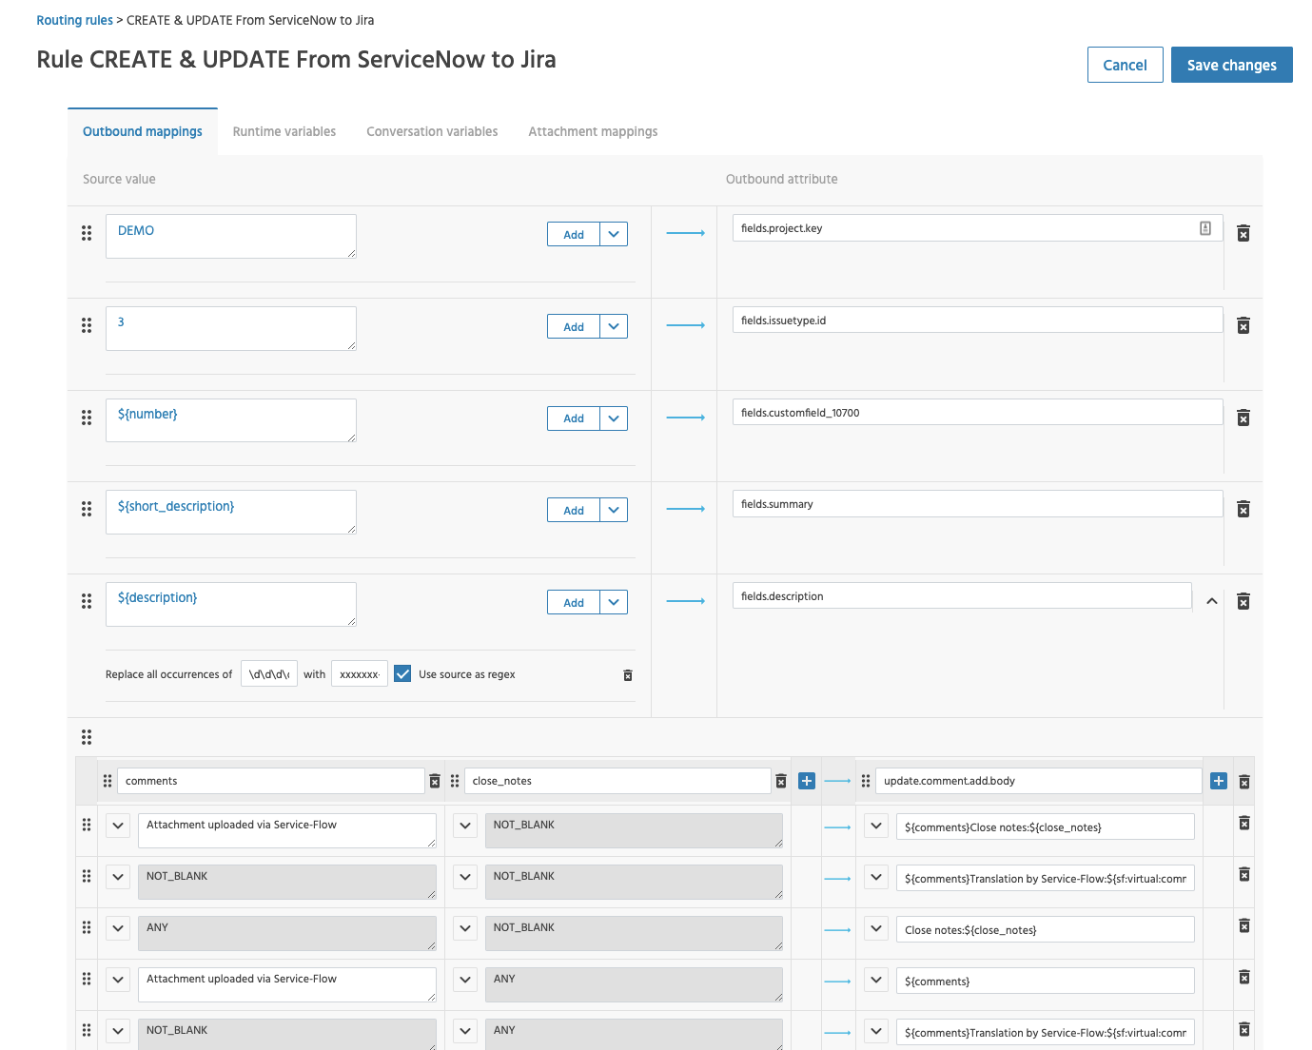Click the replacement 'with' value field
1312x1050 pixels.
(360, 674)
